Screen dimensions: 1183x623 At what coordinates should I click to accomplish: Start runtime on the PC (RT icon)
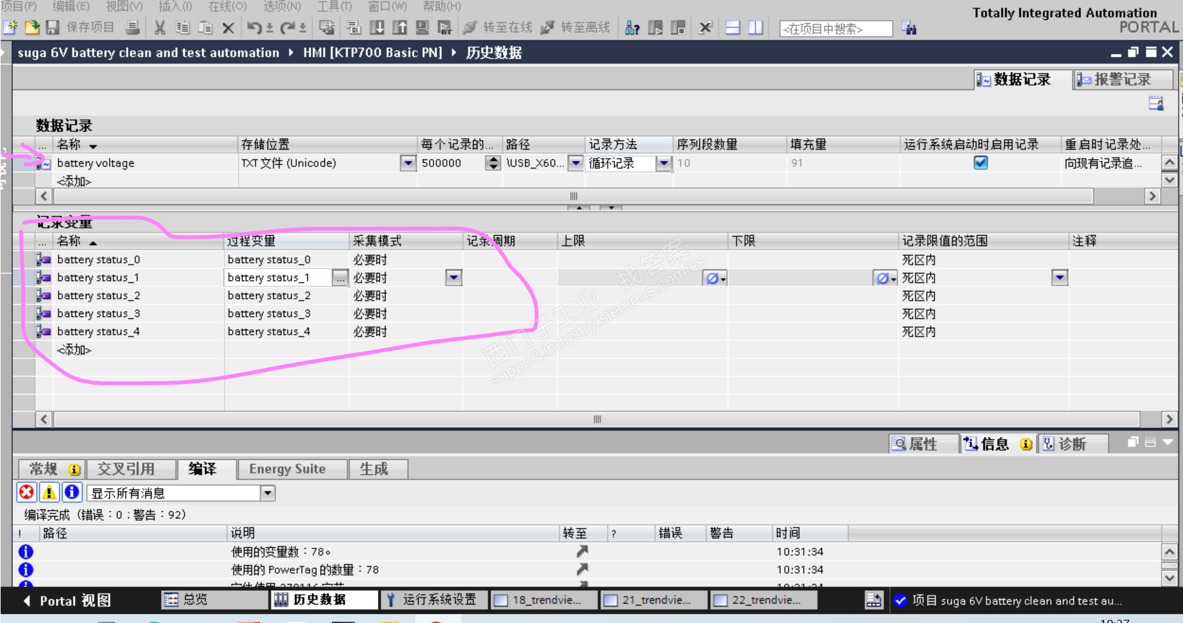point(445,28)
